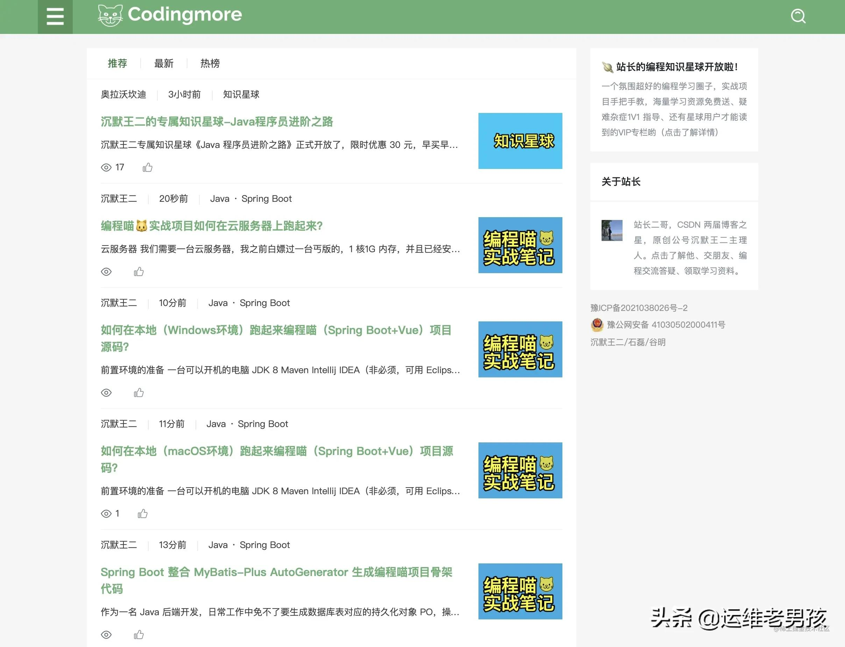Click the eye icon on the cloud server article

click(x=107, y=272)
